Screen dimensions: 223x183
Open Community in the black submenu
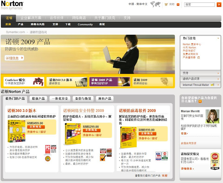tap(85, 25)
